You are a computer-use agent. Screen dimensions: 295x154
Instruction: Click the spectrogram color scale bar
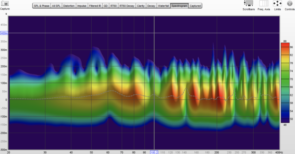point(285,82)
